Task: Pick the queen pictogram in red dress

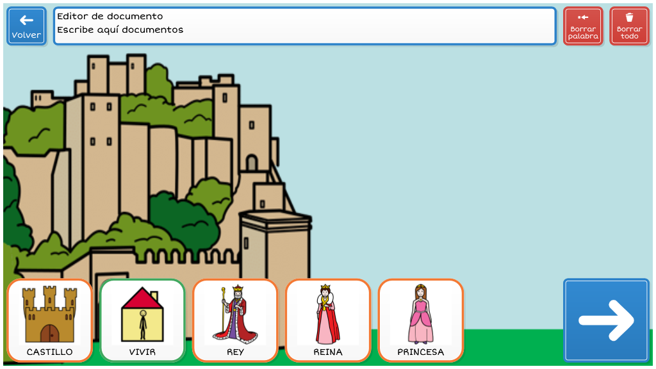Action: (328, 315)
